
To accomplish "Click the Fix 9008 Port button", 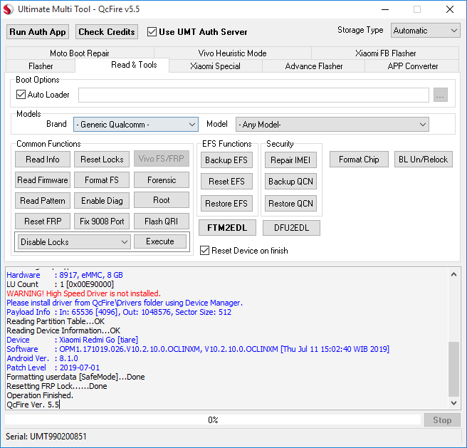I will pos(102,222).
